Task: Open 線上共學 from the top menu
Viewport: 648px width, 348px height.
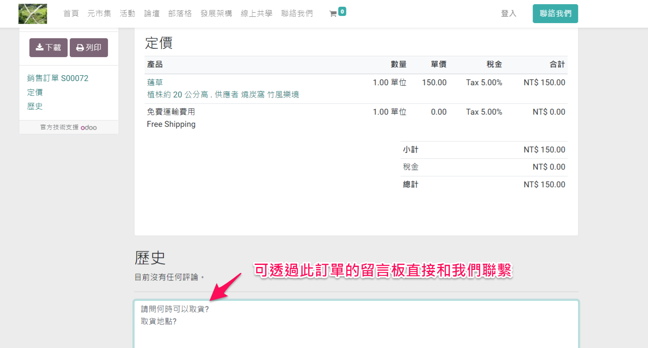Action: (256, 13)
